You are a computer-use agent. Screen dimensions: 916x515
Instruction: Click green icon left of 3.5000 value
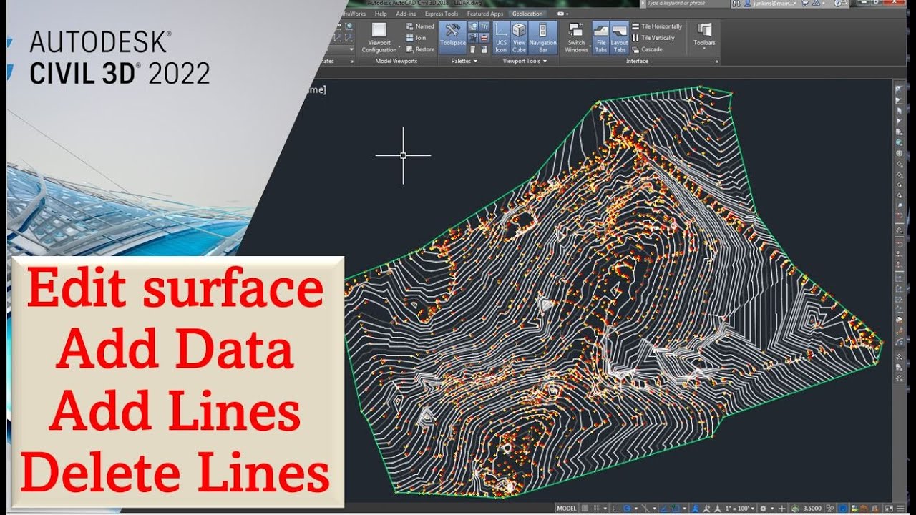(794, 508)
